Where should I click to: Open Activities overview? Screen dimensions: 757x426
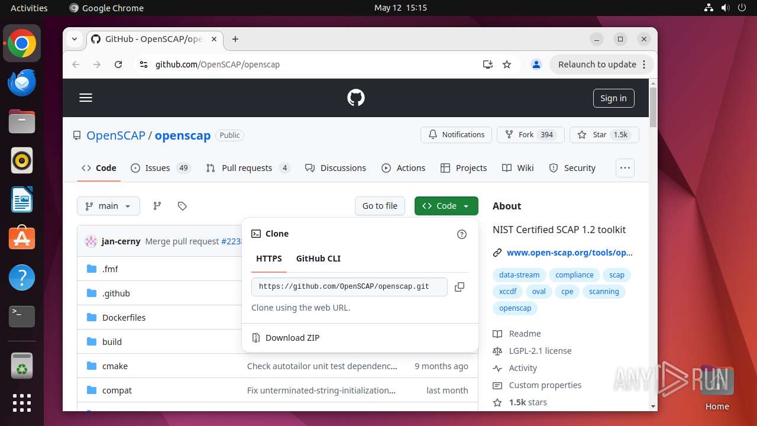29,8
